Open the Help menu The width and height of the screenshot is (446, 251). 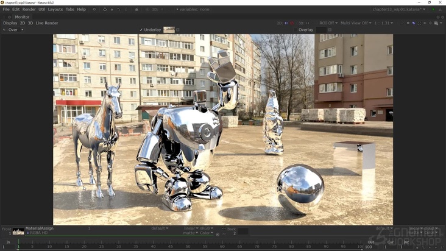(82, 9)
